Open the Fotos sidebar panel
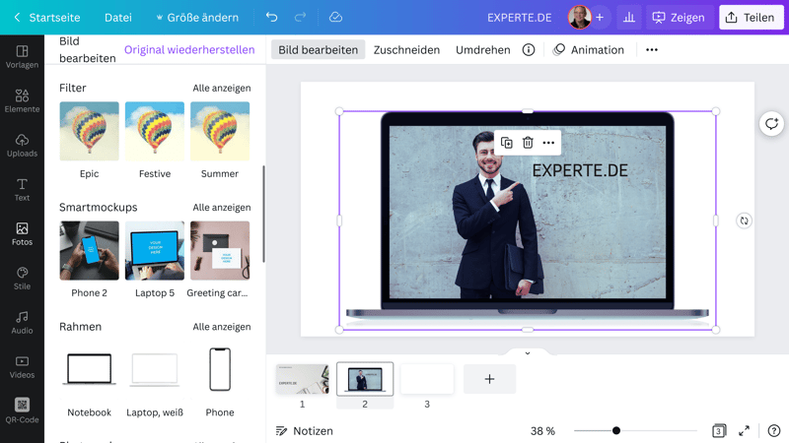 (22, 234)
